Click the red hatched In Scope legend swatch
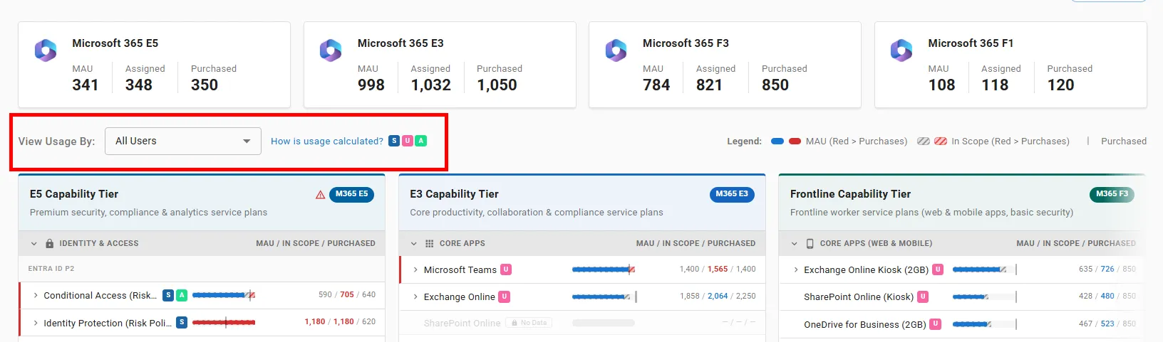The image size is (1163, 342). pos(941,141)
